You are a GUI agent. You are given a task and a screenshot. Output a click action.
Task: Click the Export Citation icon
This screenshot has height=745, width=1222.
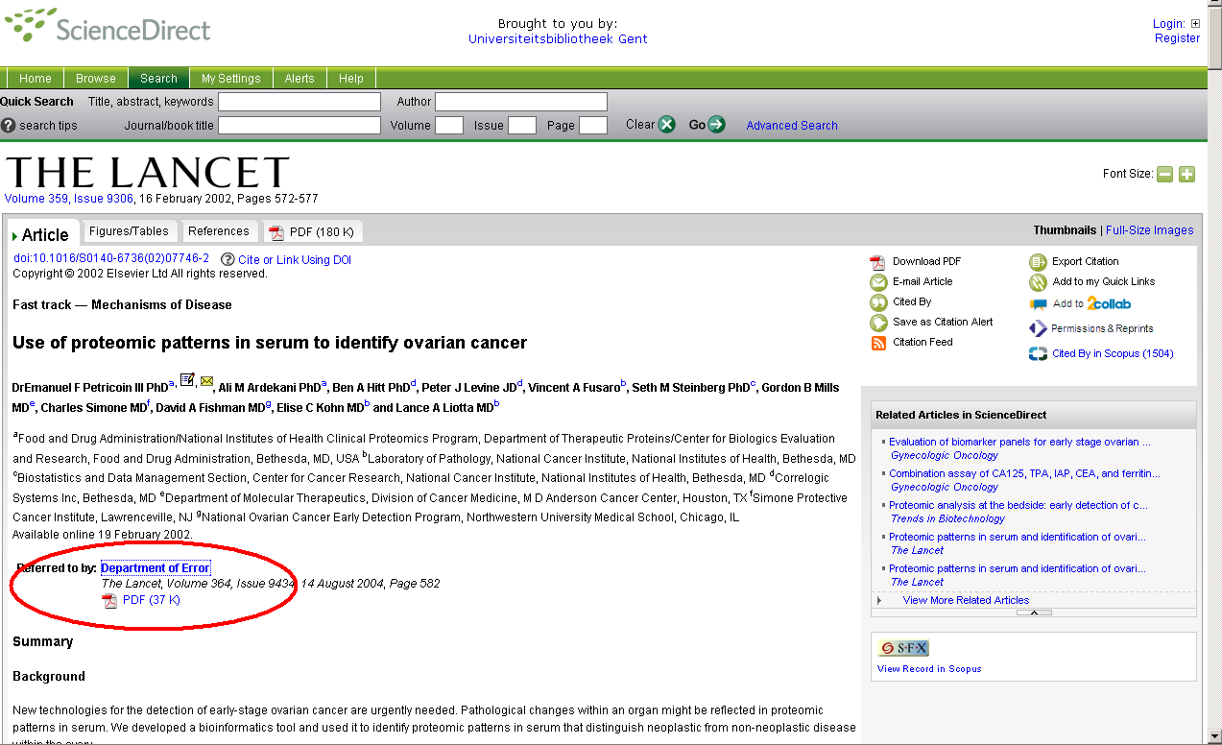click(1038, 262)
